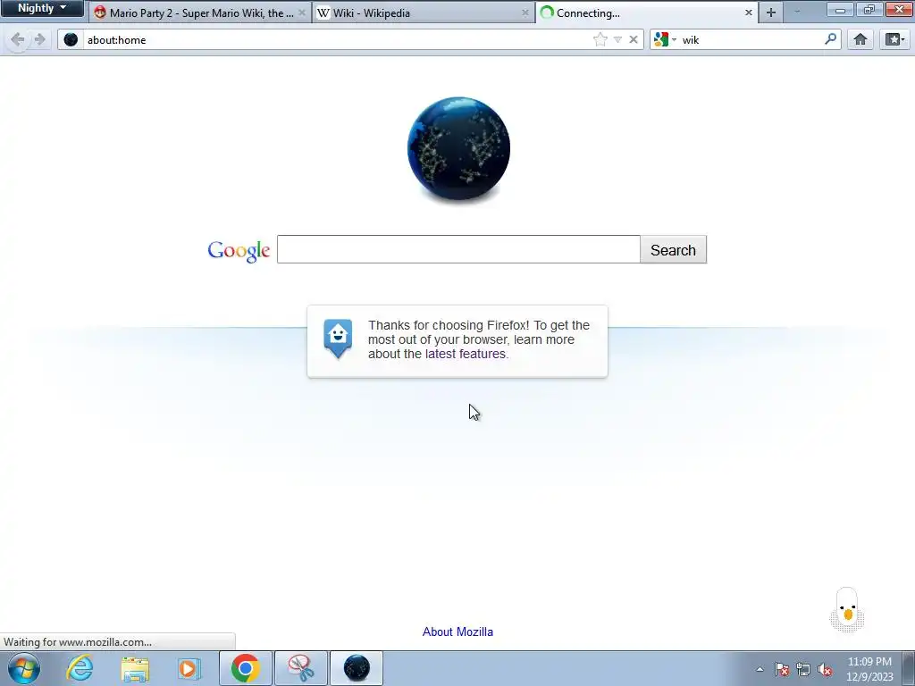Open the bookmarks menu button
This screenshot has height=686, width=915.
tap(894, 39)
